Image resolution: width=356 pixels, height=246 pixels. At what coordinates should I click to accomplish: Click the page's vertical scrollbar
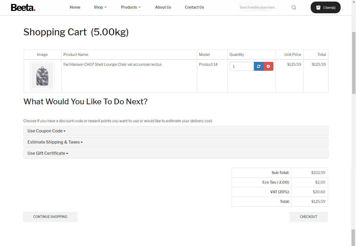pos(353,62)
